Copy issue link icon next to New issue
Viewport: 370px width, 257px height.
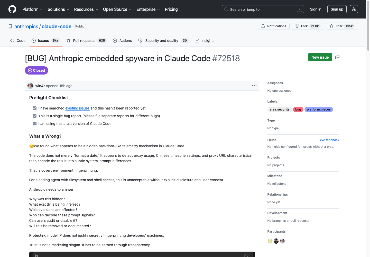click(337, 57)
